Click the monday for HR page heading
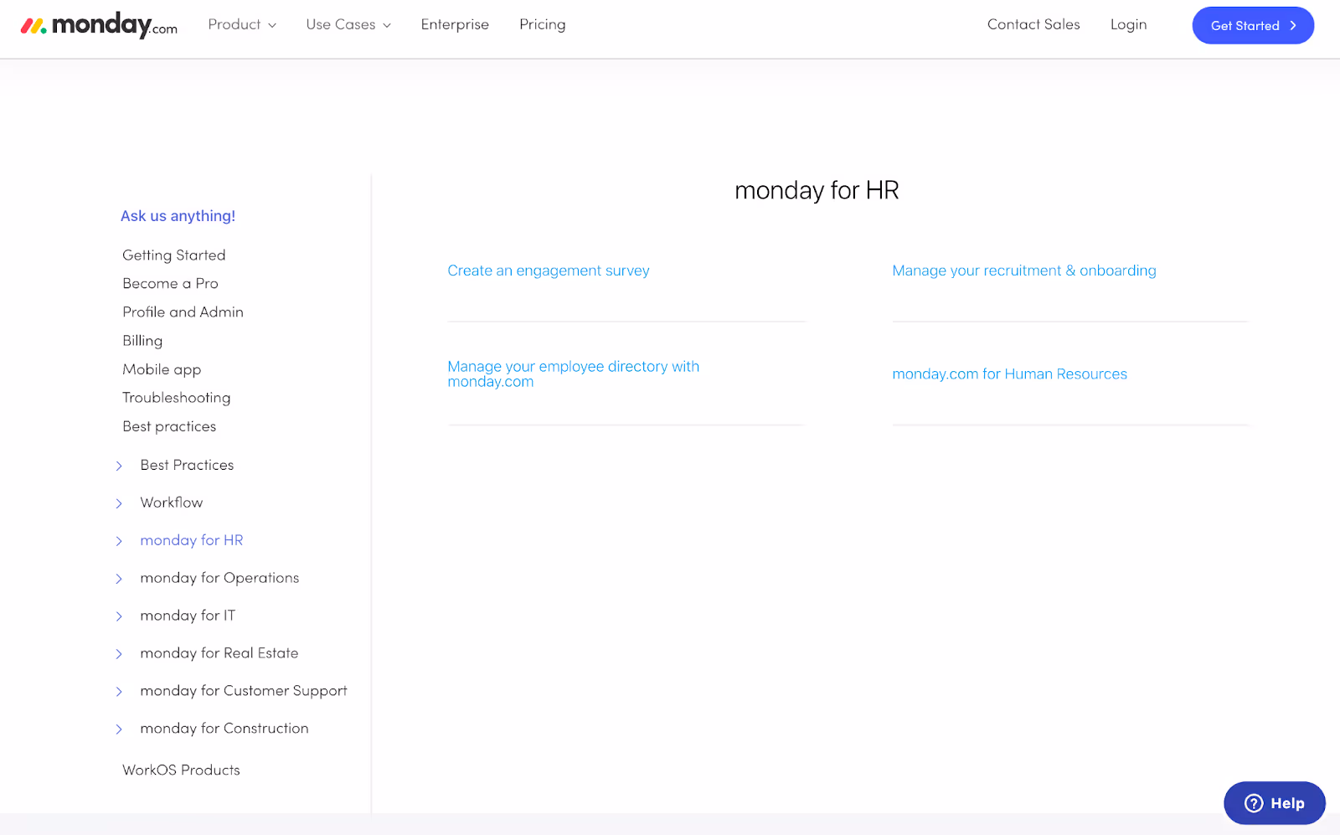 click(x=817, y=190)
